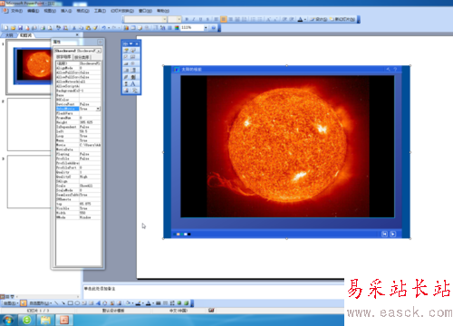453x326 pixels.
Task: Open PowerPoint from Windows taskbar
Action: click(64, 320)
